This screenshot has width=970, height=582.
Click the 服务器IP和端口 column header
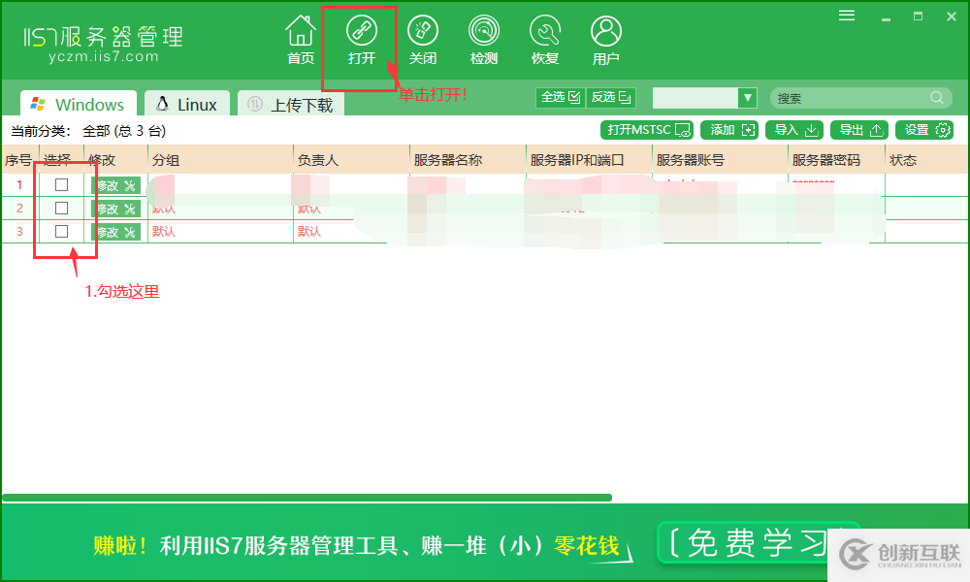tap(589, 160)
